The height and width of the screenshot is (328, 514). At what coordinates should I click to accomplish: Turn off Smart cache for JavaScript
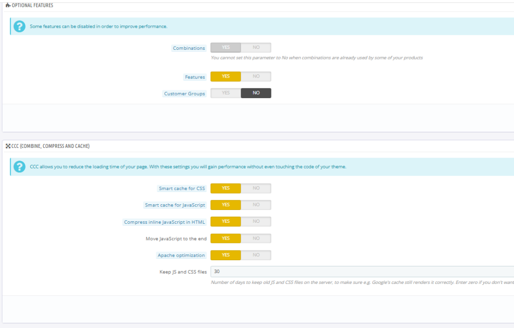(256, 205)
